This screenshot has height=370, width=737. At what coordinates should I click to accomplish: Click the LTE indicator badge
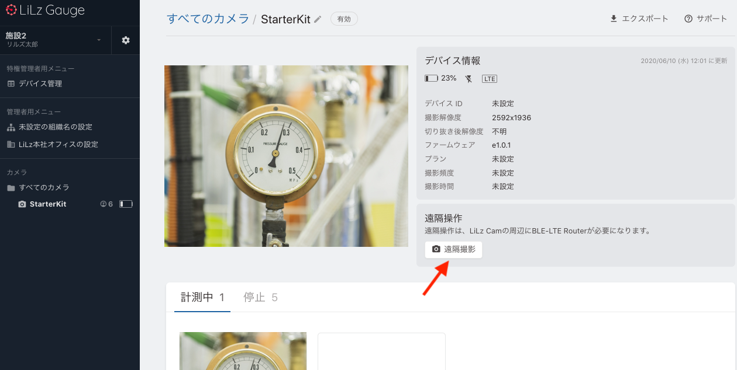[490, 78]
